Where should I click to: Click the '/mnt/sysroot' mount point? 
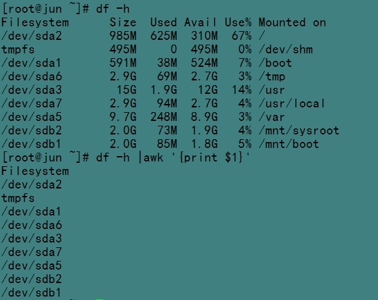tap(299, 130)
